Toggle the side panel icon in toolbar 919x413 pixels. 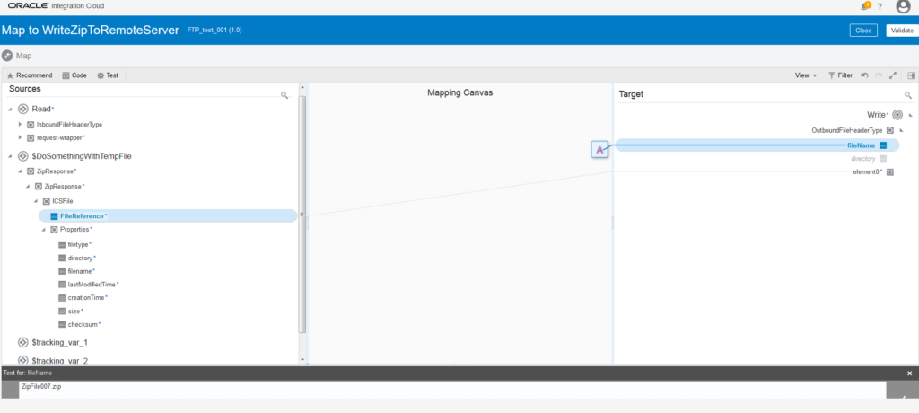912,75
